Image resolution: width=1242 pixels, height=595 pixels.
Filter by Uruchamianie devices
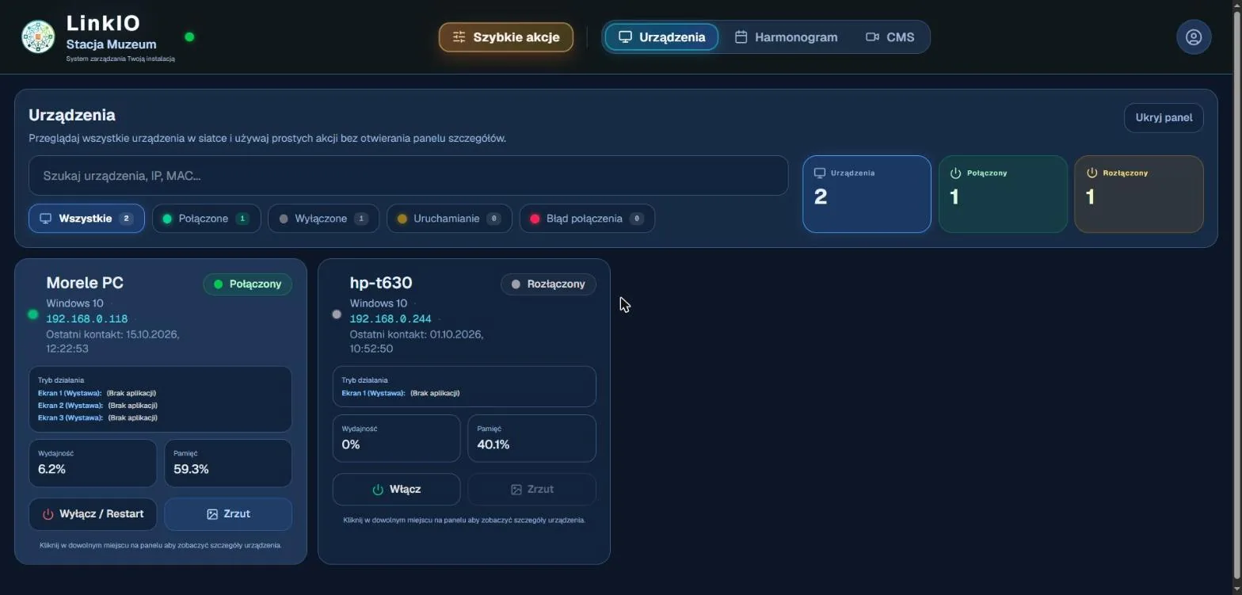coord(449,219)
